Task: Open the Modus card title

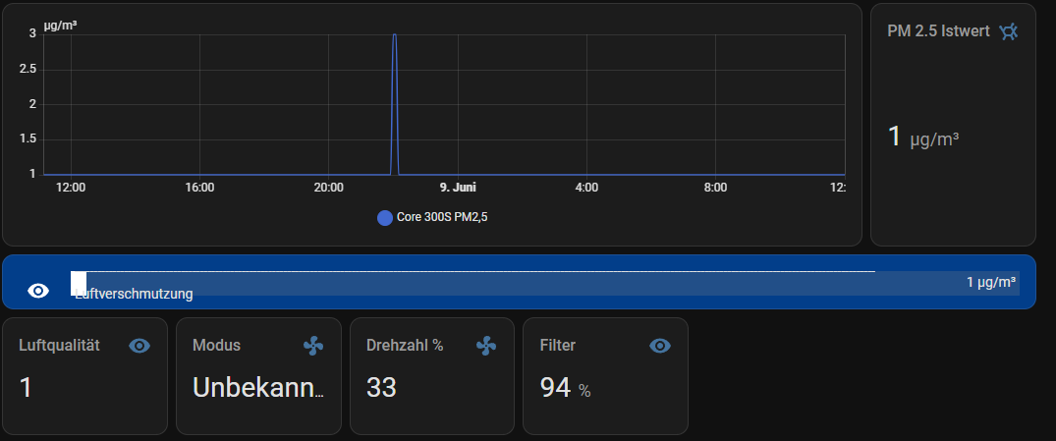Action: click(x=216, y=346)
